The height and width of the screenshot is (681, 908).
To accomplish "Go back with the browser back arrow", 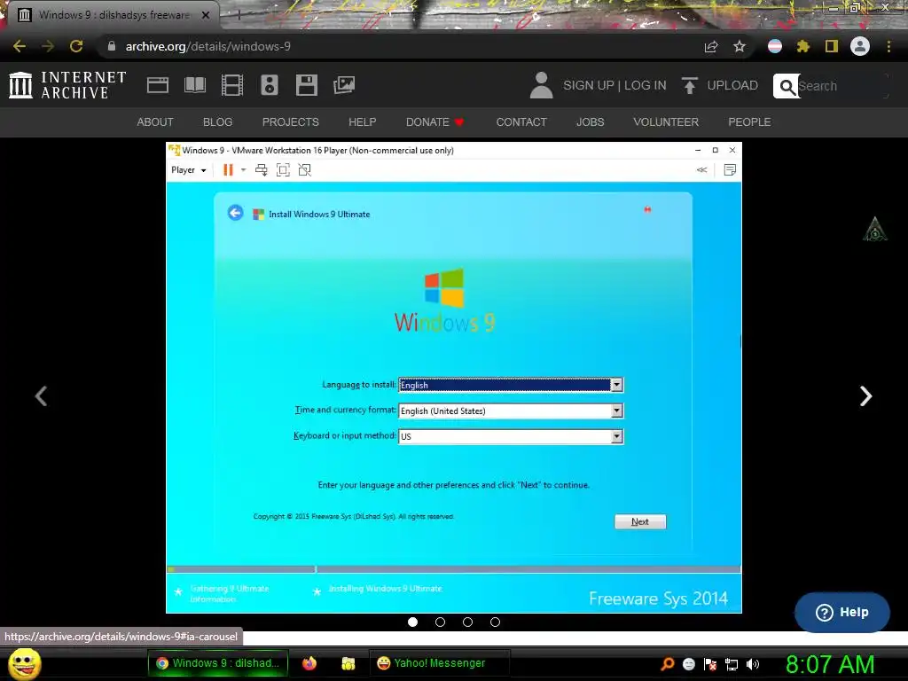I will pos(20,46).
